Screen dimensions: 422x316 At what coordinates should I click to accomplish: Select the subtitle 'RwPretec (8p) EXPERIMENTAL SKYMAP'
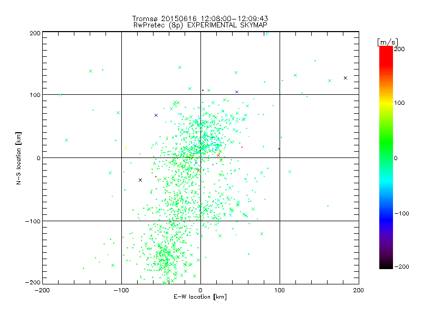[x=200, y=25]
